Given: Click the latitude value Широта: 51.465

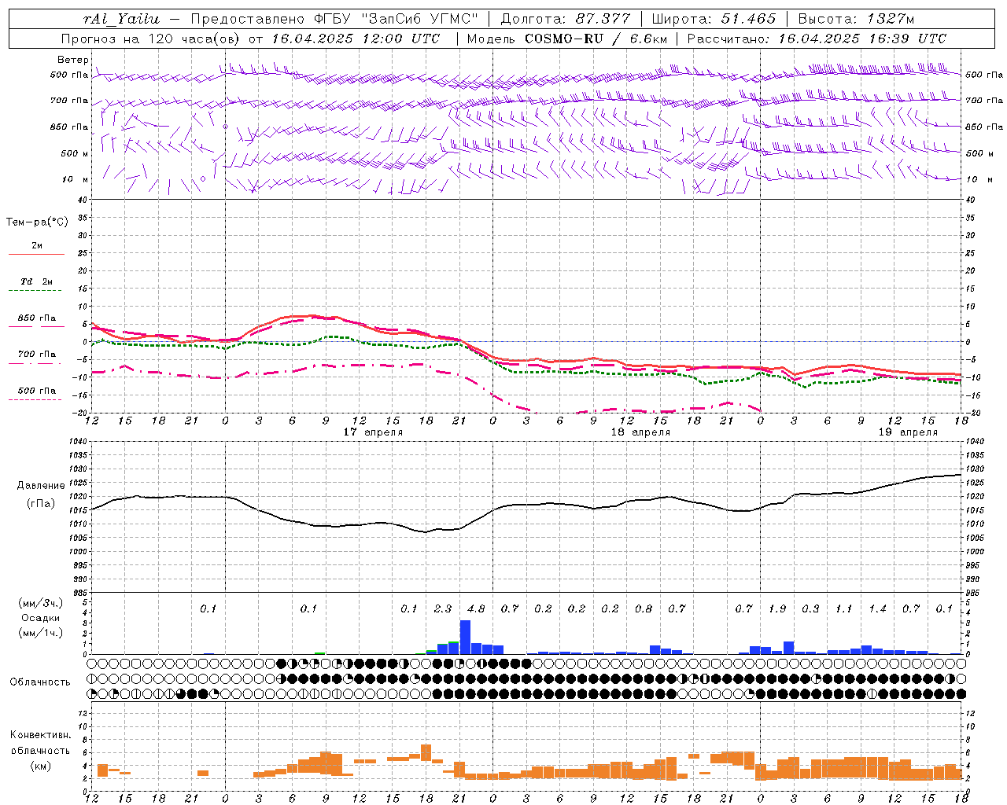Looking at the screenshot, I should click(x=714, y=19).
